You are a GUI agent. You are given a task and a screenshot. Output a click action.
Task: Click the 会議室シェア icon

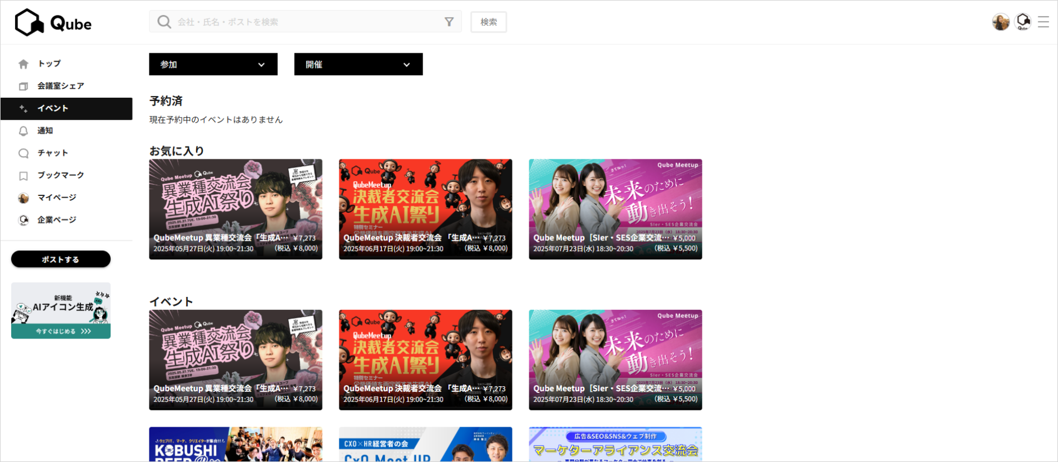point(24,86)
